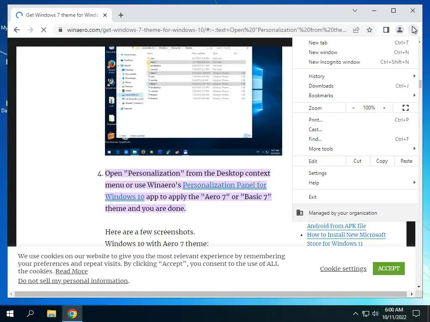Show hidden tray icons chevron
The height and width of the screenshot is (322, 430).
pos(355,314)
